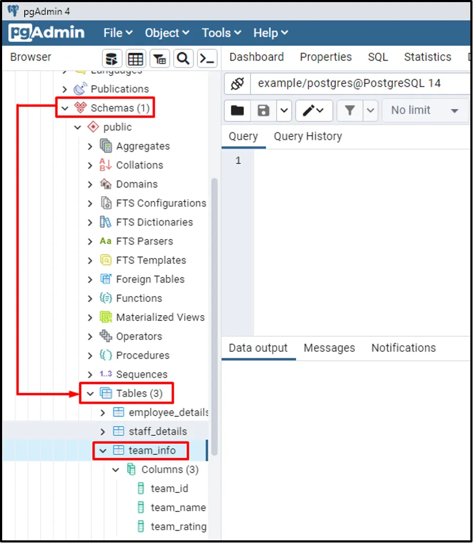Click the Aggregates icon

point(106,146)
